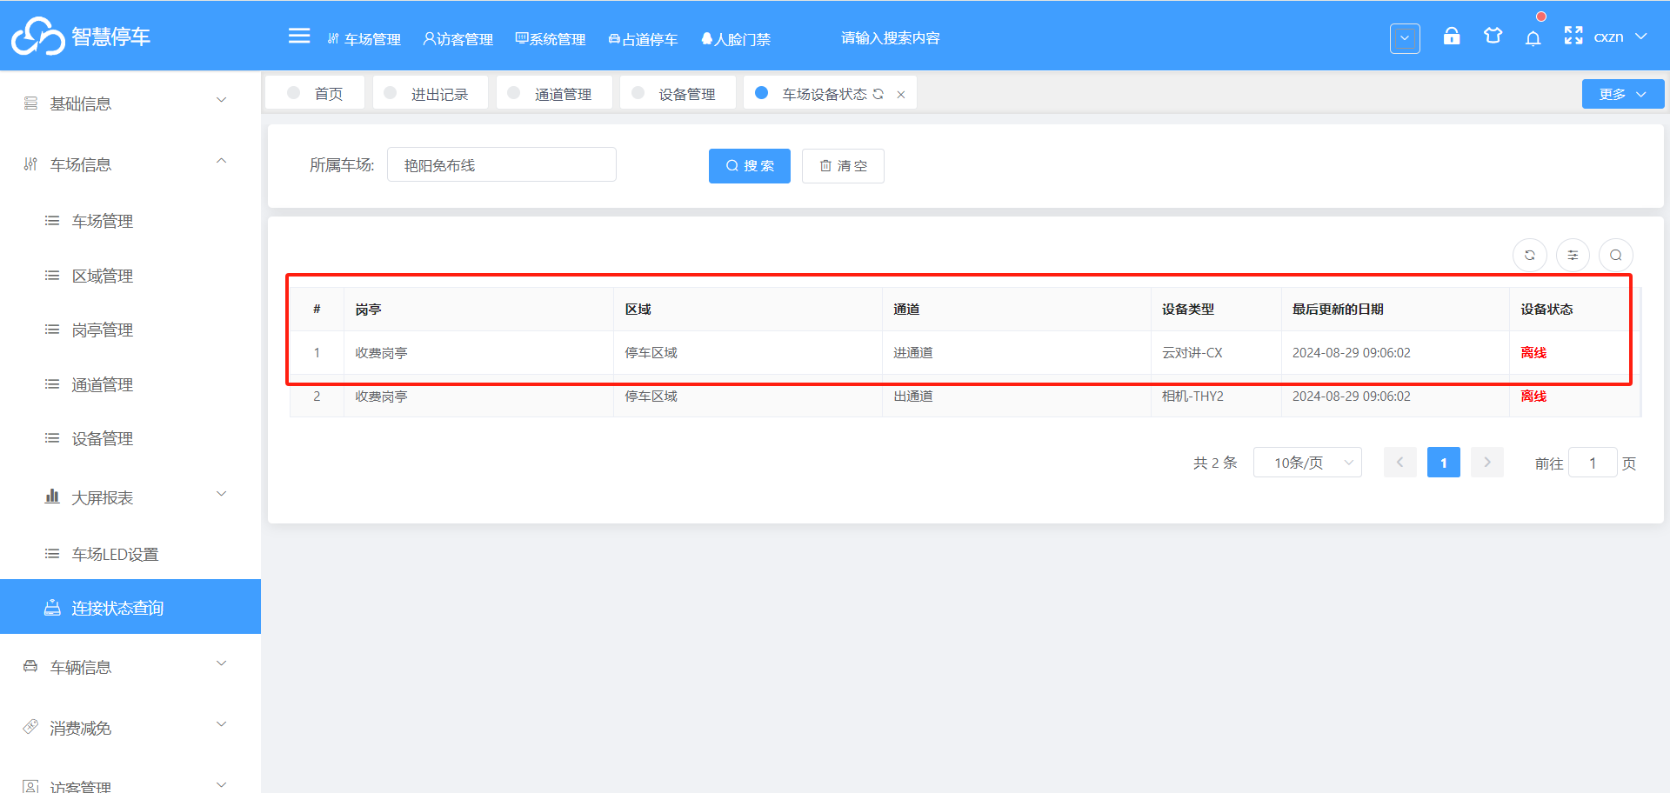Go to previous page arrow

click(x=1400, y=463)
